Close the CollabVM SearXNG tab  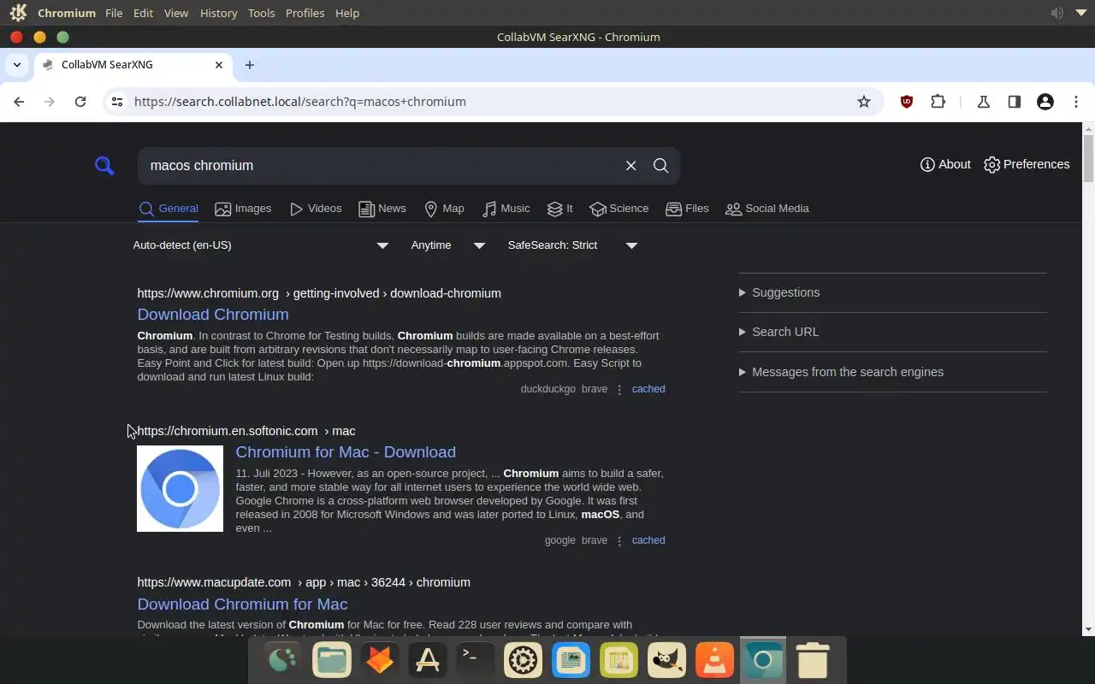click(x=219, y=65)
